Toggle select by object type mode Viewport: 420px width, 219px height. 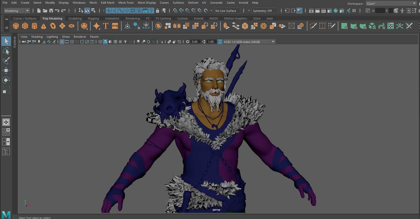point(87,11)
